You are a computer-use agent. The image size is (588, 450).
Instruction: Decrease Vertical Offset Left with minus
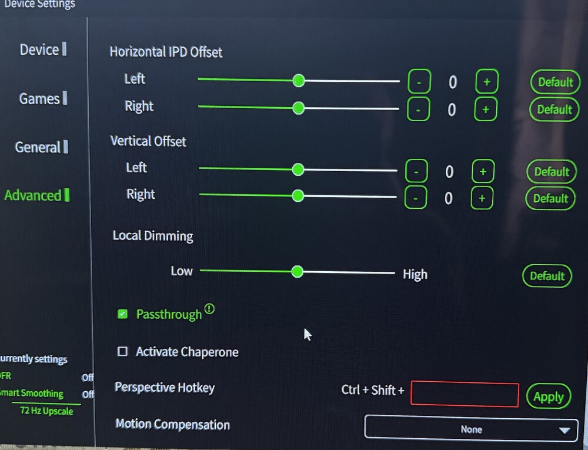[416, 171]
